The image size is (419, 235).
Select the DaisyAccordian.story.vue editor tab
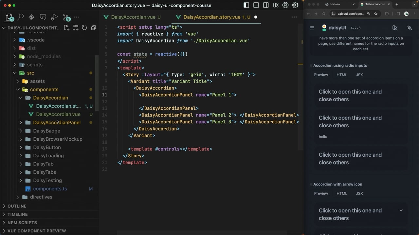[217, 17]
